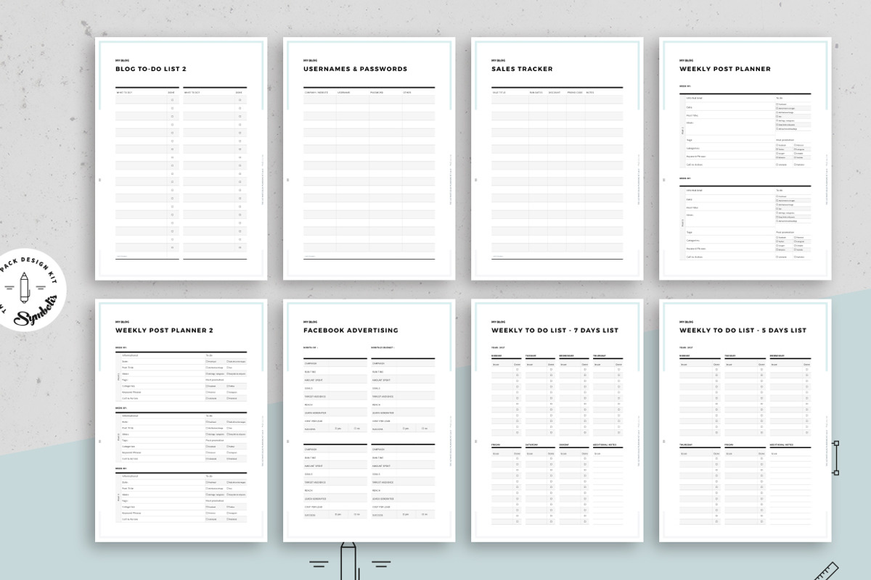871x580 pixels.
Task: Click the pencil outline icon at bottom
Action: coord(349,561)
